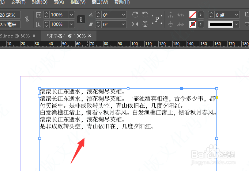
Task: Open the 窗口(W) menu
Action: [x=100, y=2]
